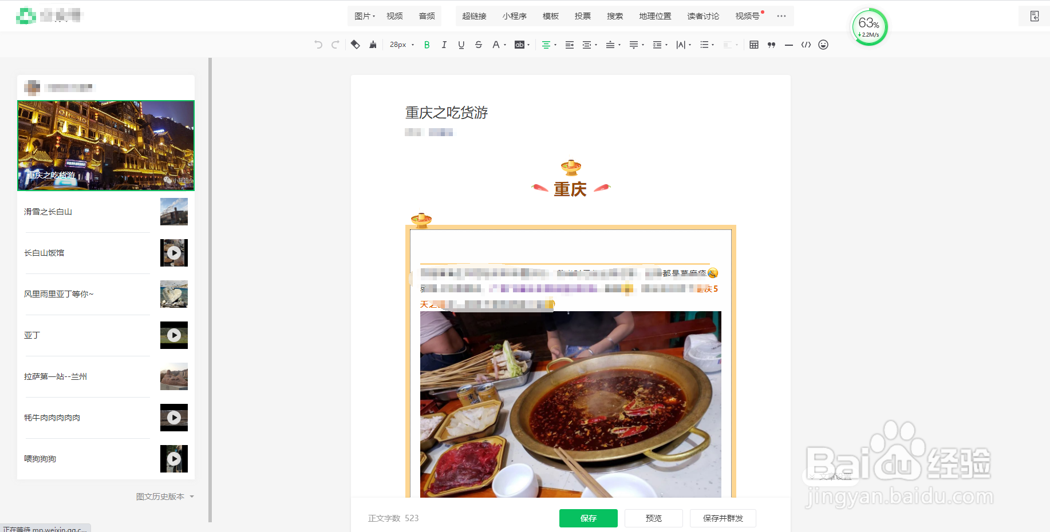The height and width of the screenshot is (532, 1050).
Task: Click the undo icon in the toolbar
Action: pos(318,45)
